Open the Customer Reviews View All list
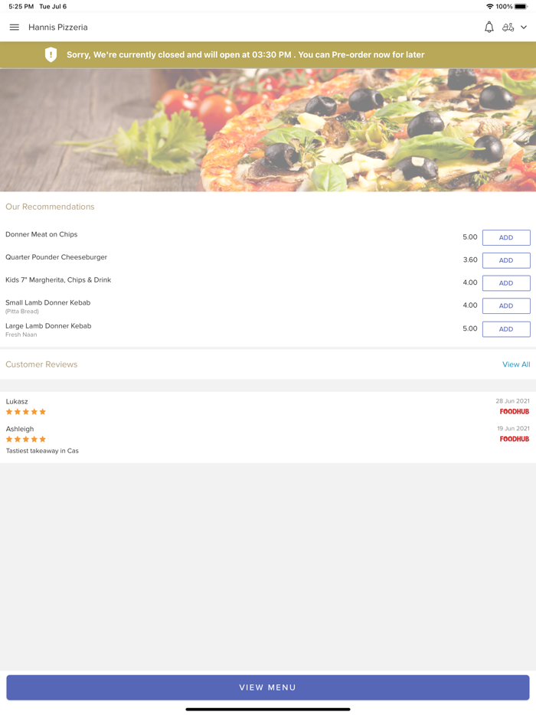This screenshot has width=536, height=715. [516, 364]
